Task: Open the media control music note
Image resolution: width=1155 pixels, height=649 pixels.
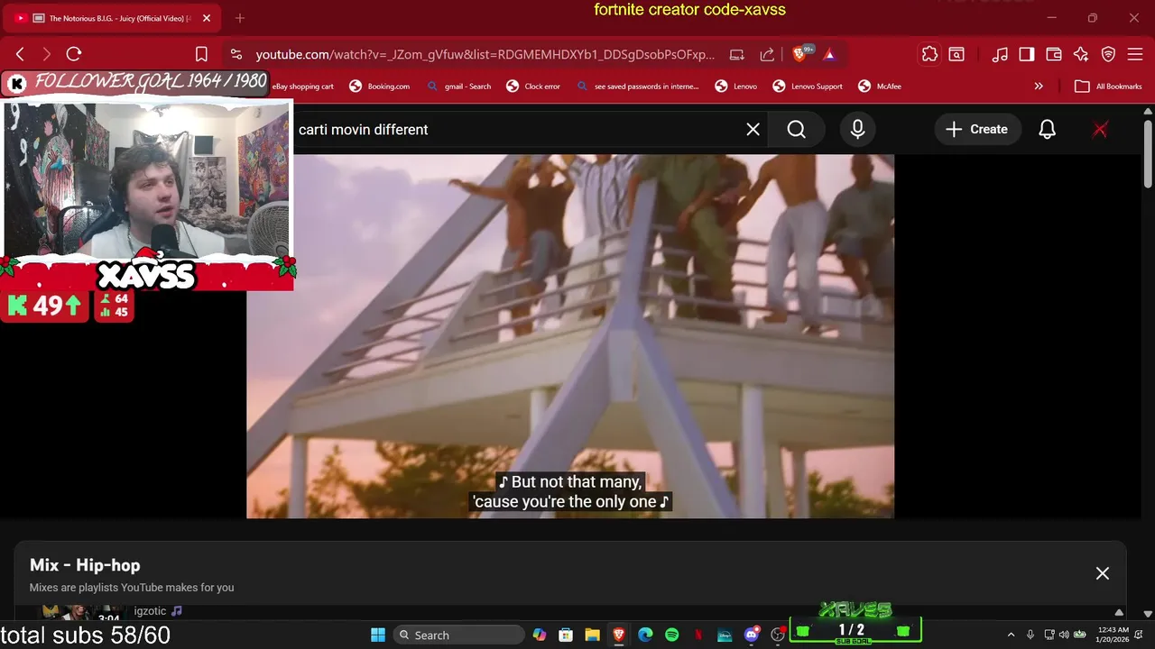Action: click(x=999, y=54)
